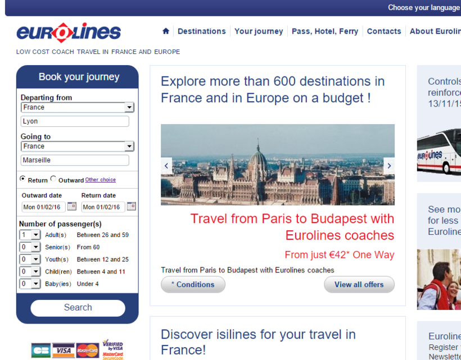Image resolution: width=461 pixels, height=360 pixels.
Task: Go to the home icon in navigation
Action: [x=166, y=31]
